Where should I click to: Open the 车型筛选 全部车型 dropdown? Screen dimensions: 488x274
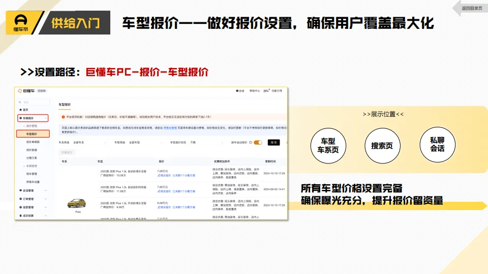pos(146,143)
